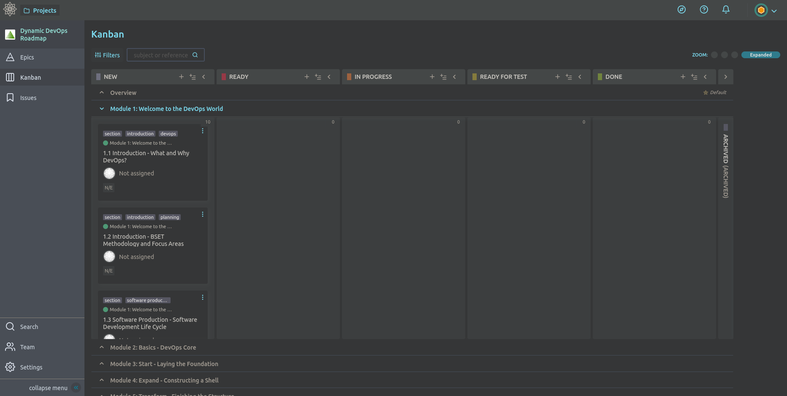
Task: Open the discover compass icon
Action: tap(681, 10)
